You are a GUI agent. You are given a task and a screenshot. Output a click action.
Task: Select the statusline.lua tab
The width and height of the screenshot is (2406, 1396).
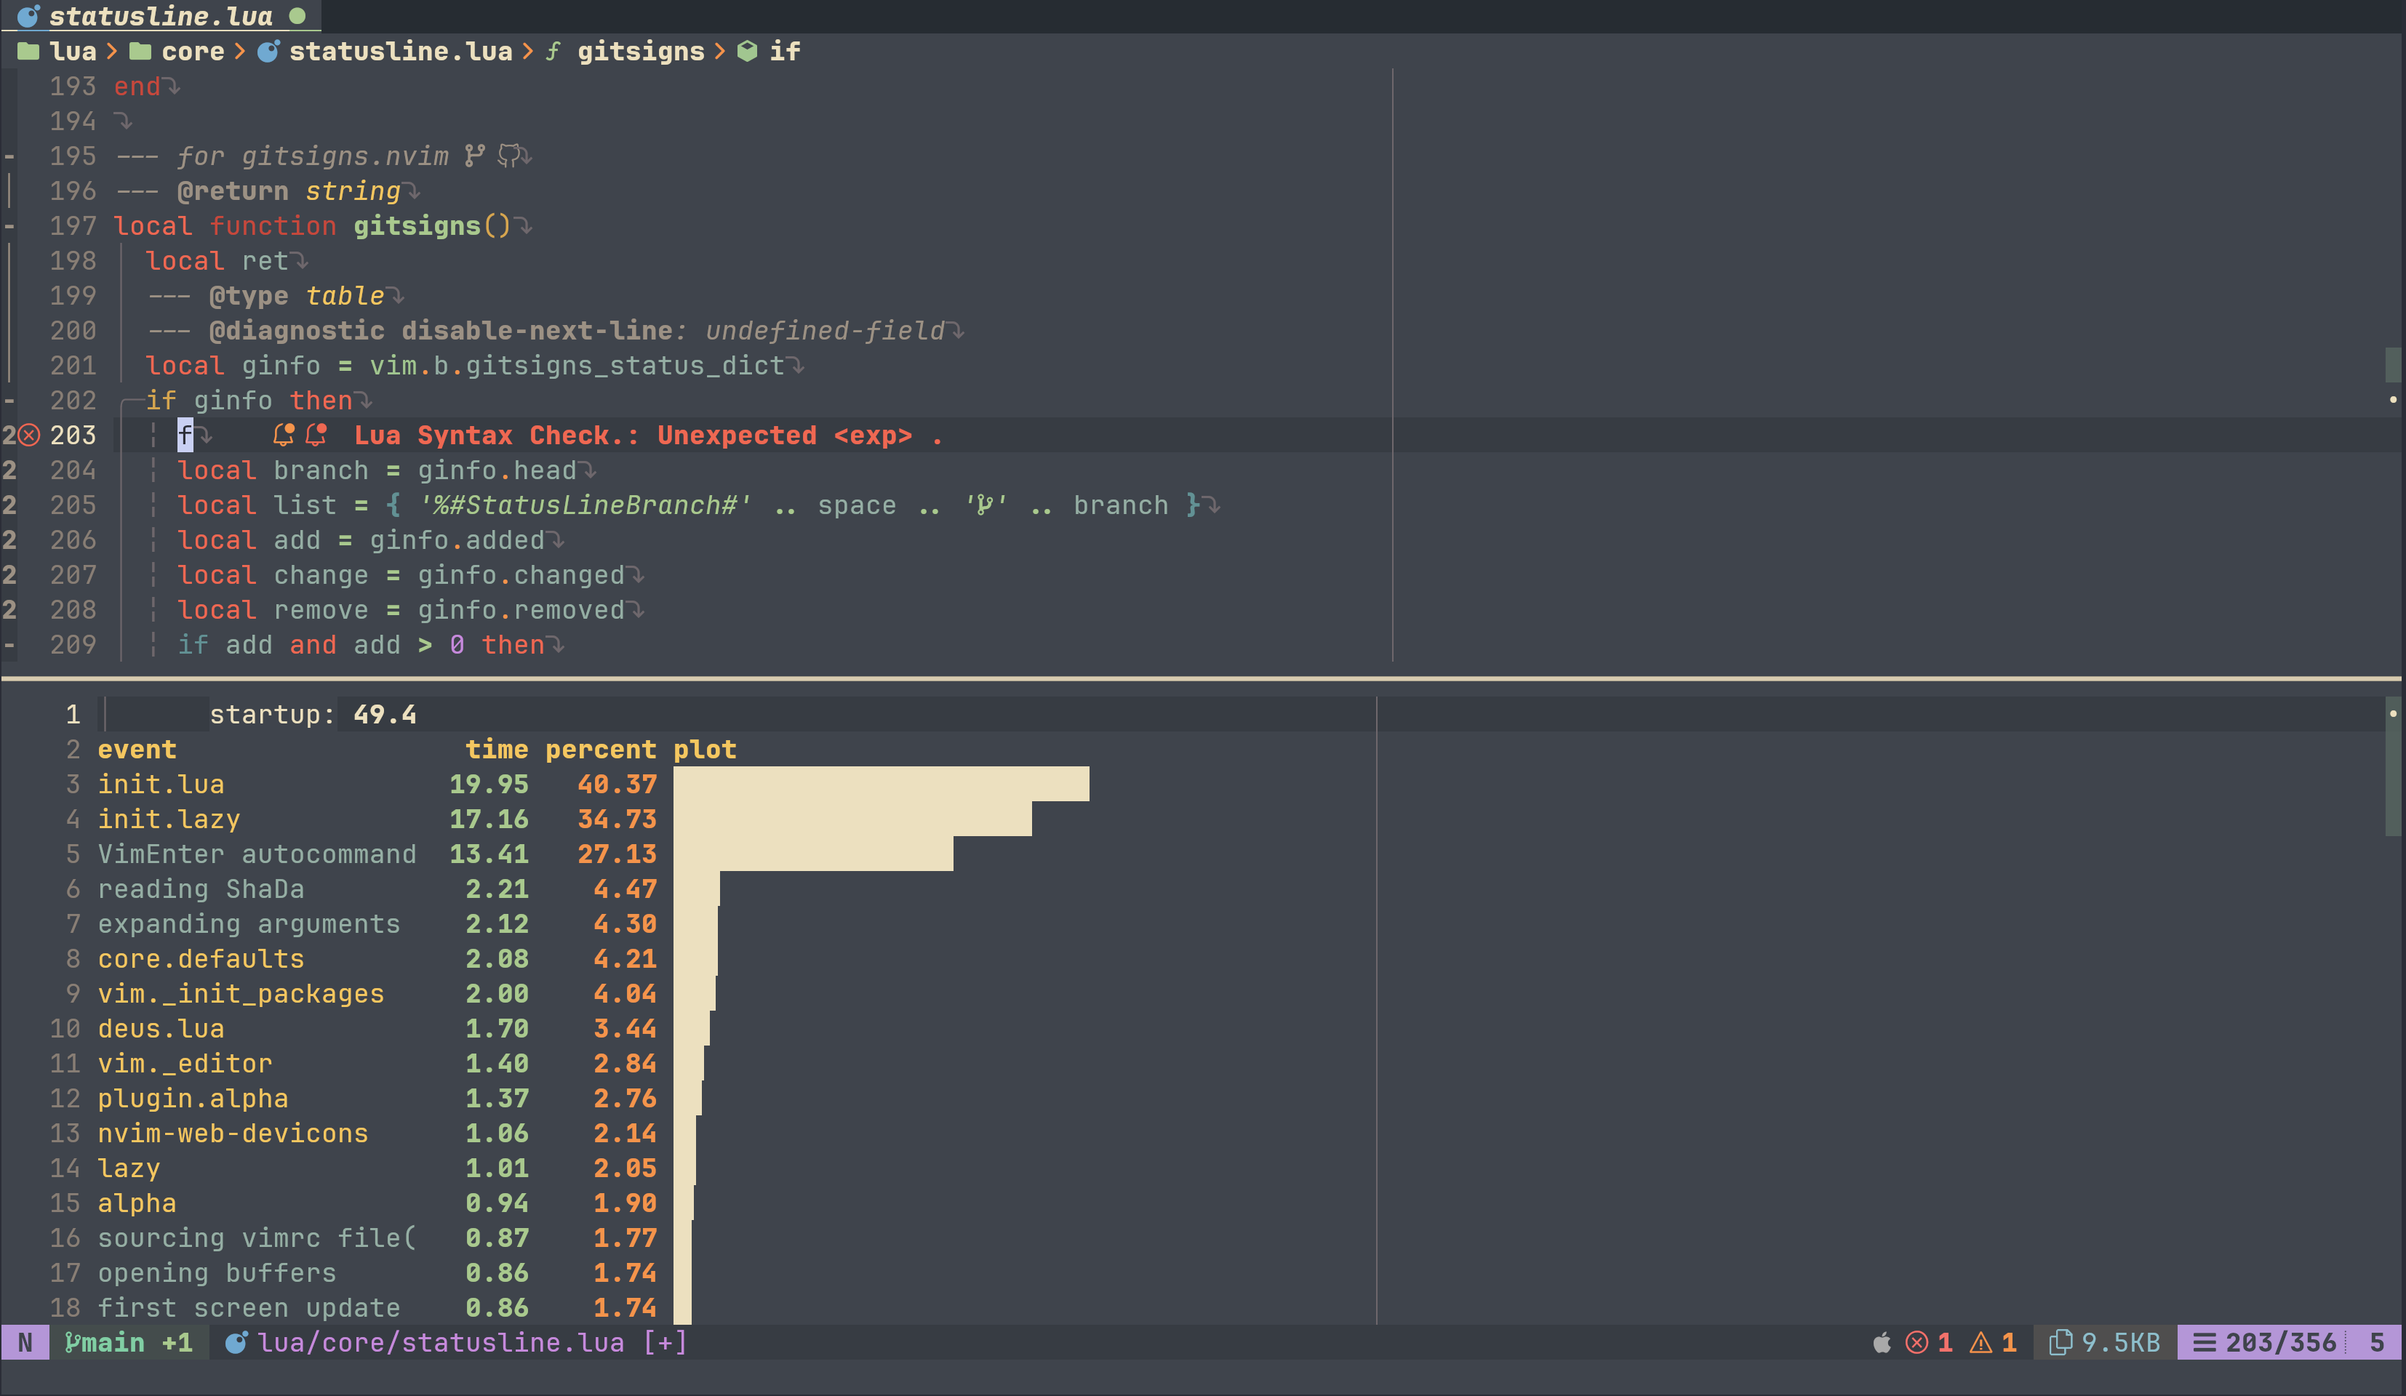[x=161, y=16]
